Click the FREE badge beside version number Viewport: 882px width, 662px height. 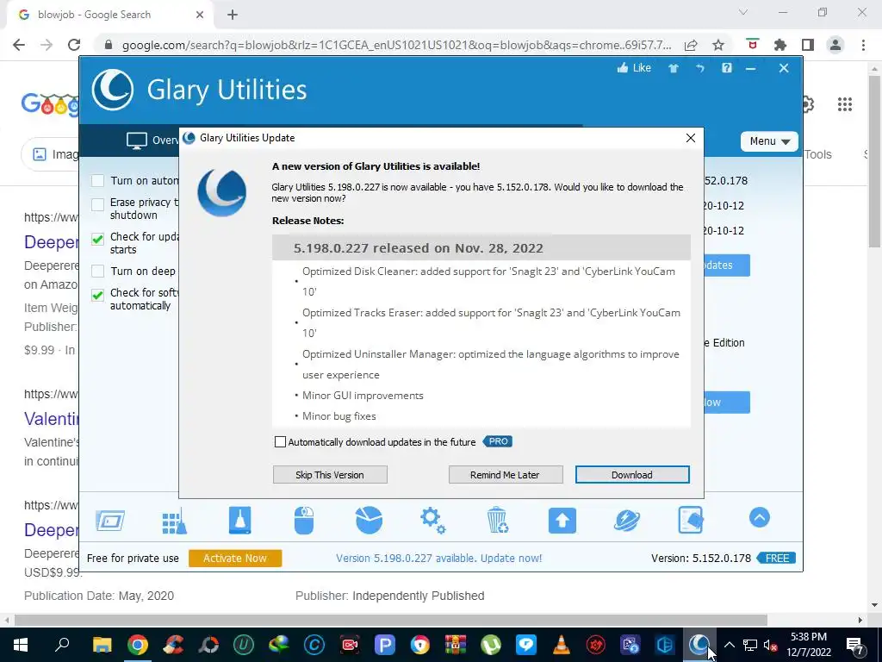coord(777,558)
